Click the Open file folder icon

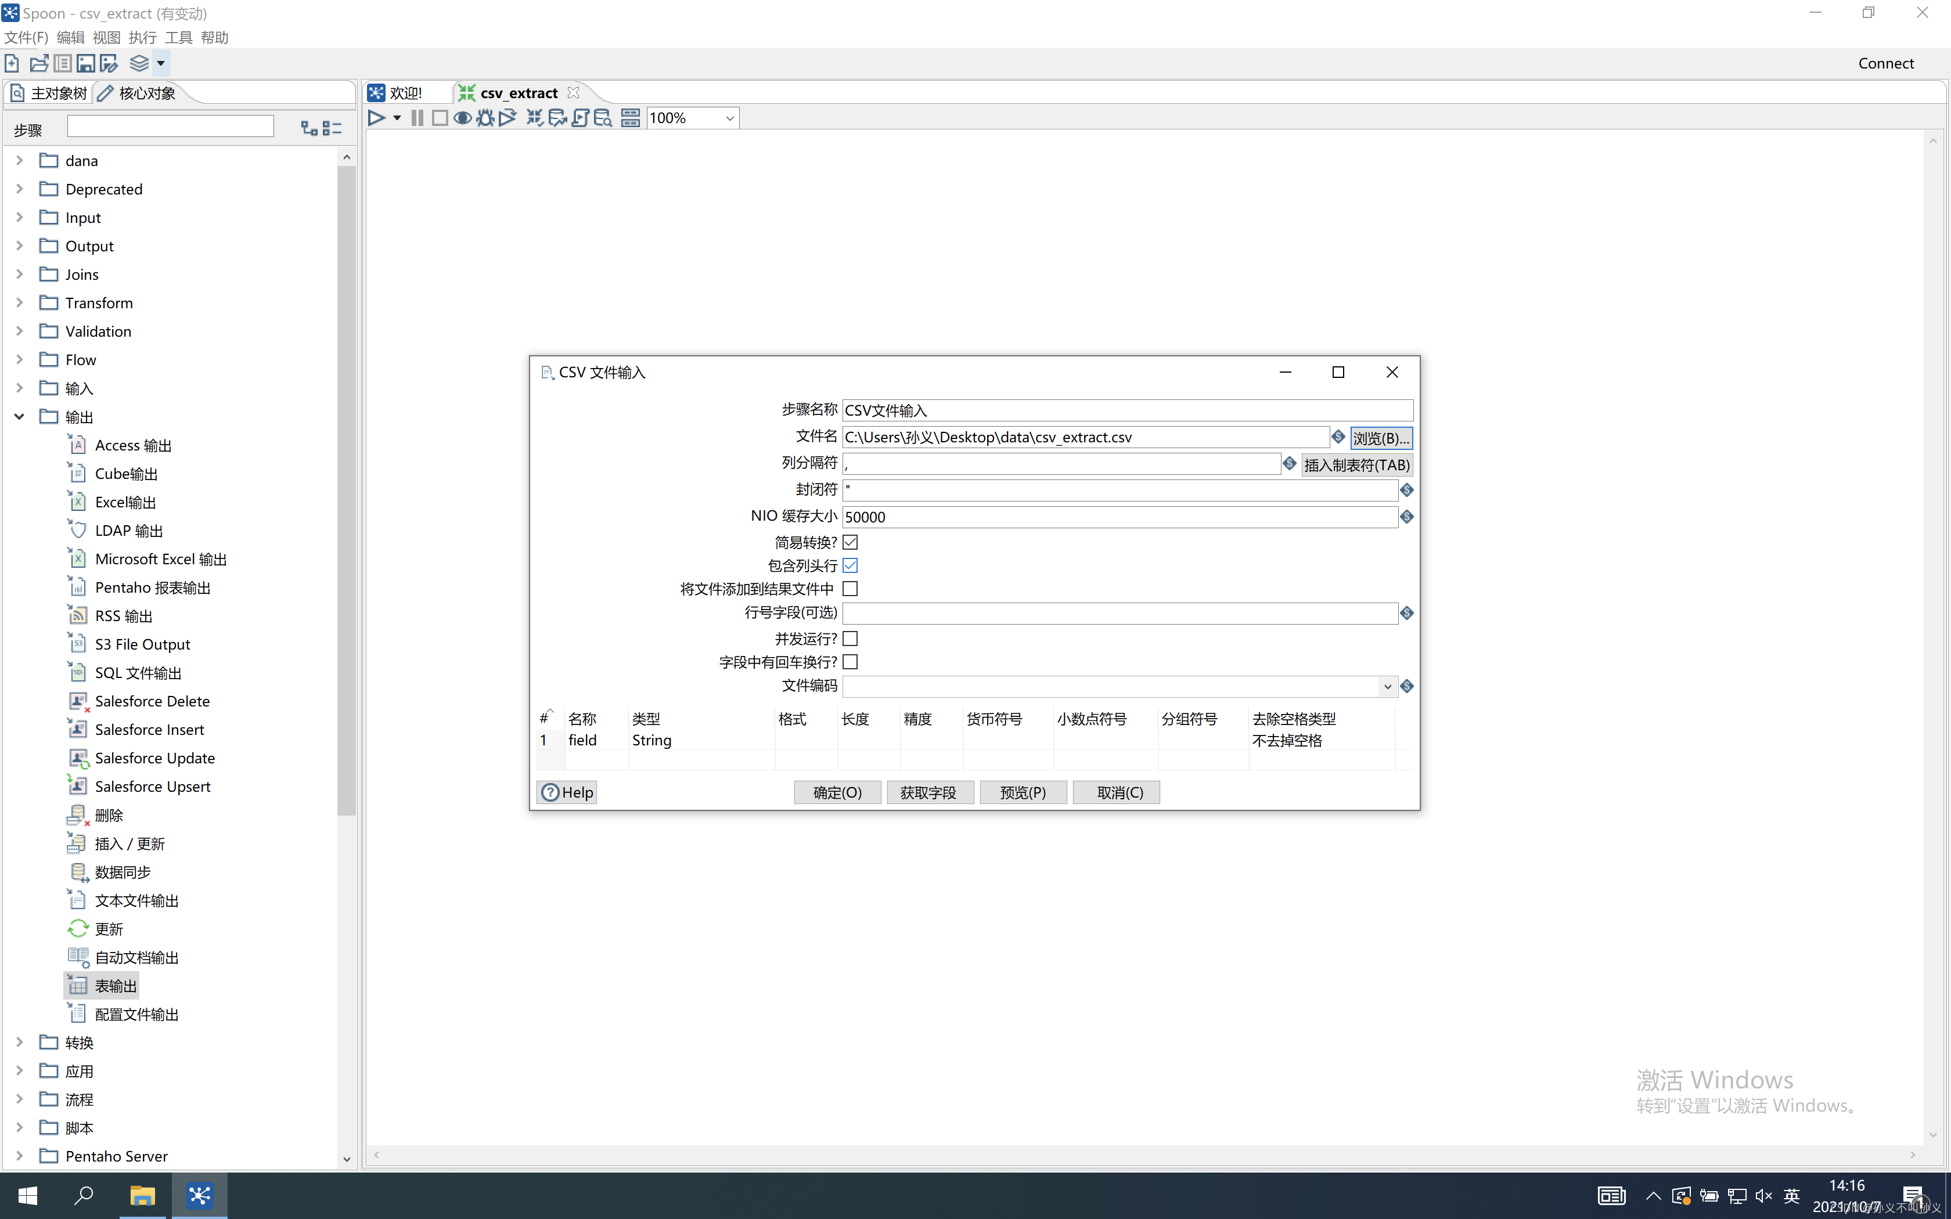39,63
